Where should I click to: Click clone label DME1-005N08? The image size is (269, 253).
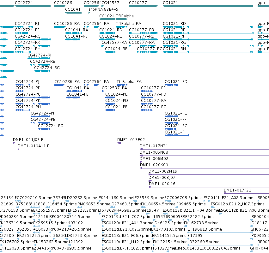[154, 152]
